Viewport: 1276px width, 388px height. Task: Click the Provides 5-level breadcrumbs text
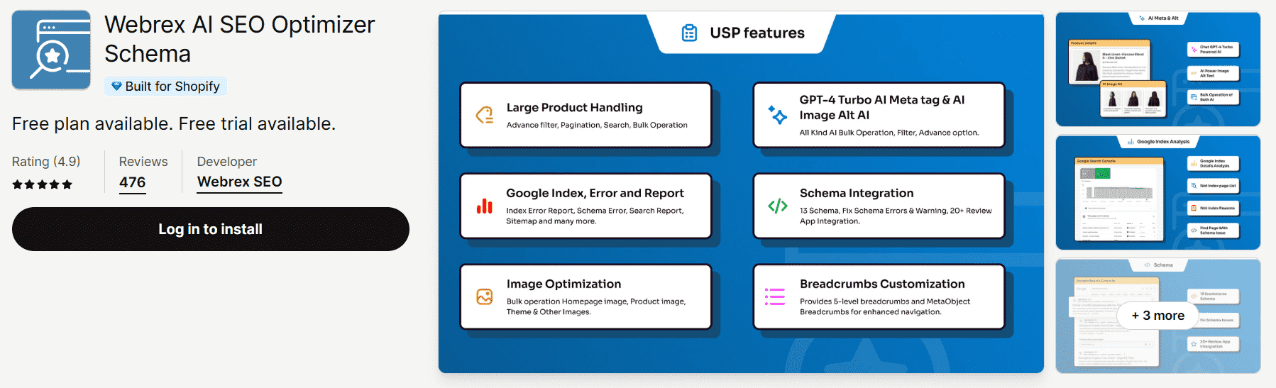(x=885, y=306)
